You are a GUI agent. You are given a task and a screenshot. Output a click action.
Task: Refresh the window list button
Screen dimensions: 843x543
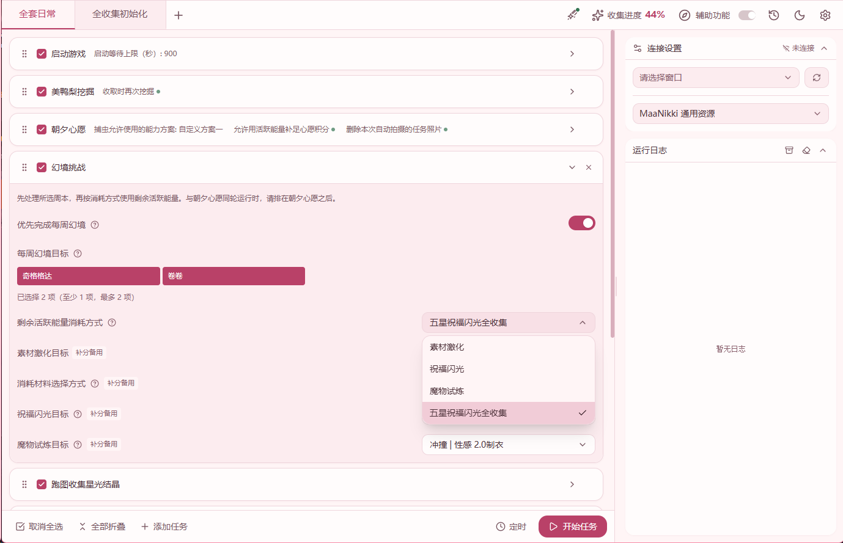817,78
